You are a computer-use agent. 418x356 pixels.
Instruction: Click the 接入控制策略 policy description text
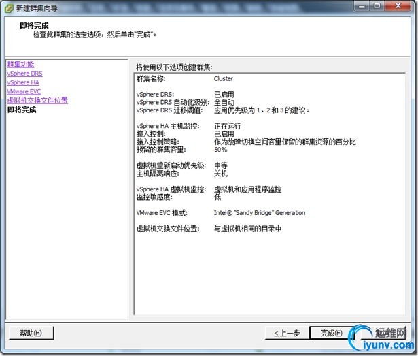(285, 142)
